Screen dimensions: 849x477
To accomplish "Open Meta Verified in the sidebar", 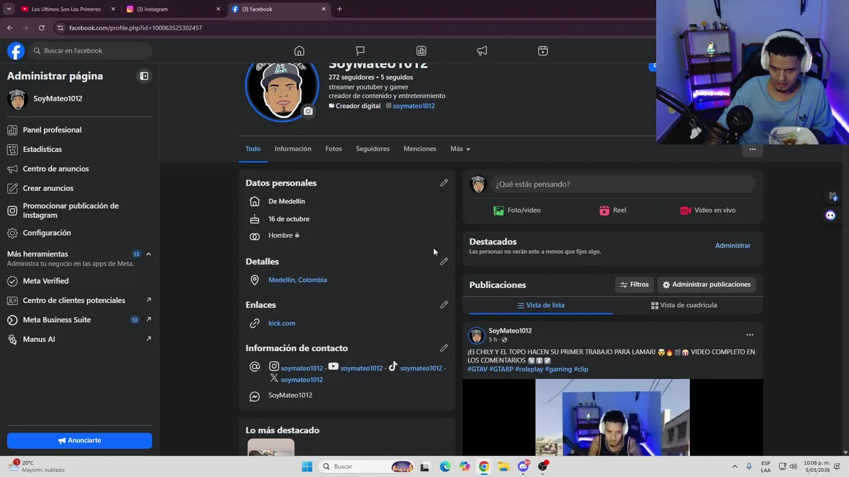I will 80,281.
